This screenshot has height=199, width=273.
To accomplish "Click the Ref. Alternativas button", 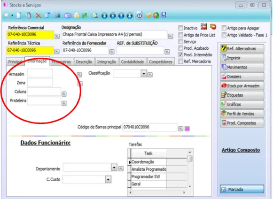I will click(242, 48).
